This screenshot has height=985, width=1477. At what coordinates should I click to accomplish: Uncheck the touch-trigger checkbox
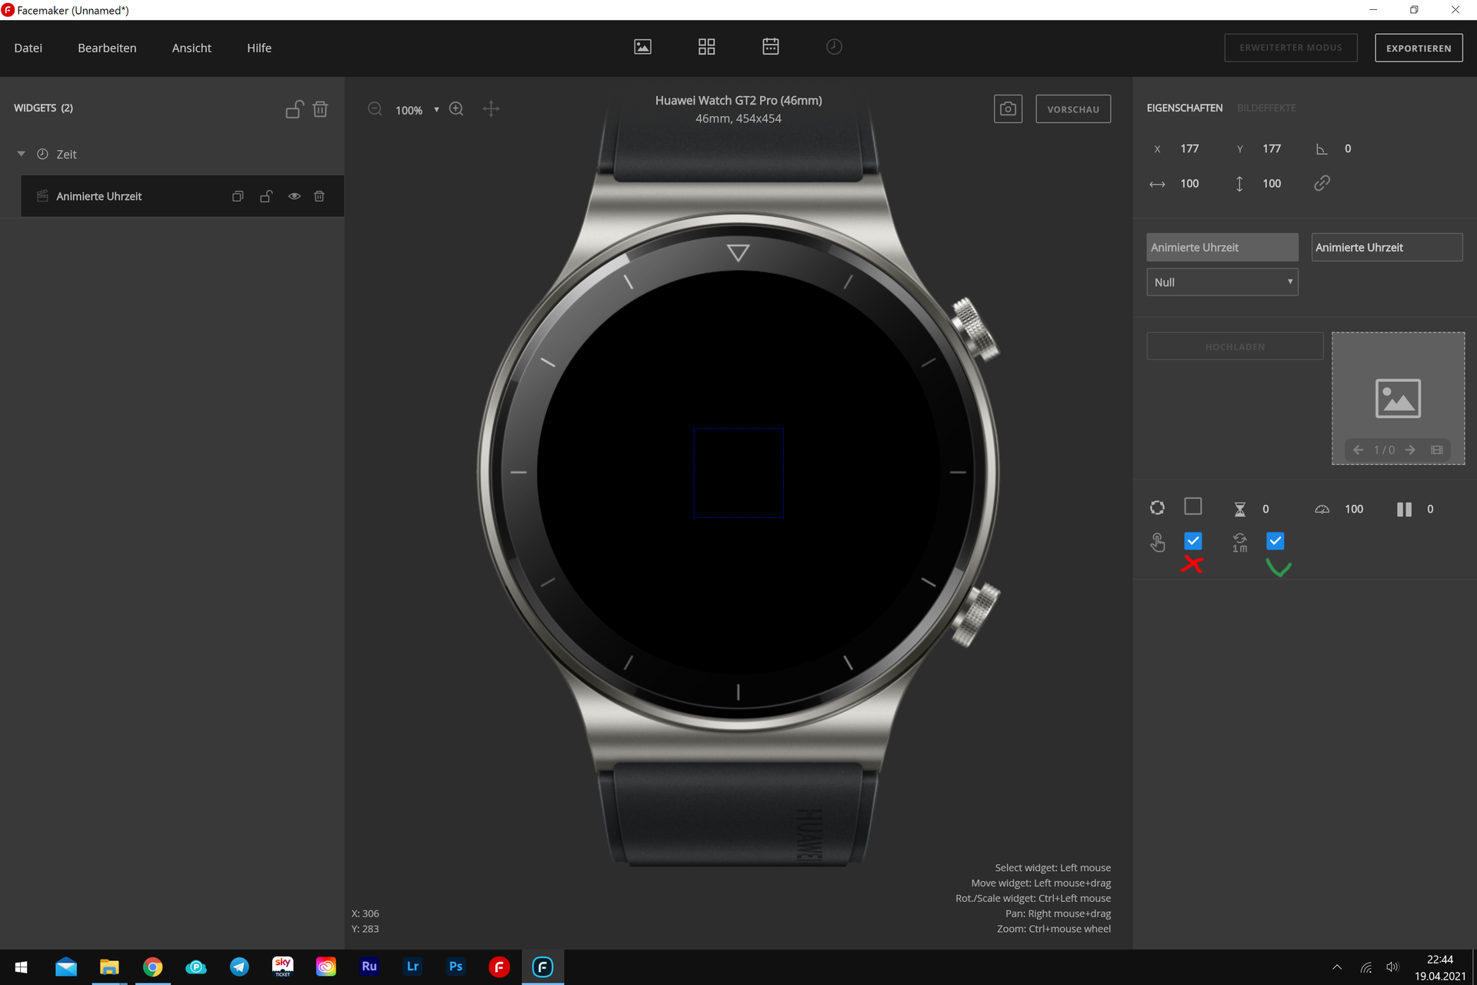pyautogui.click(x=1193, y=541)
